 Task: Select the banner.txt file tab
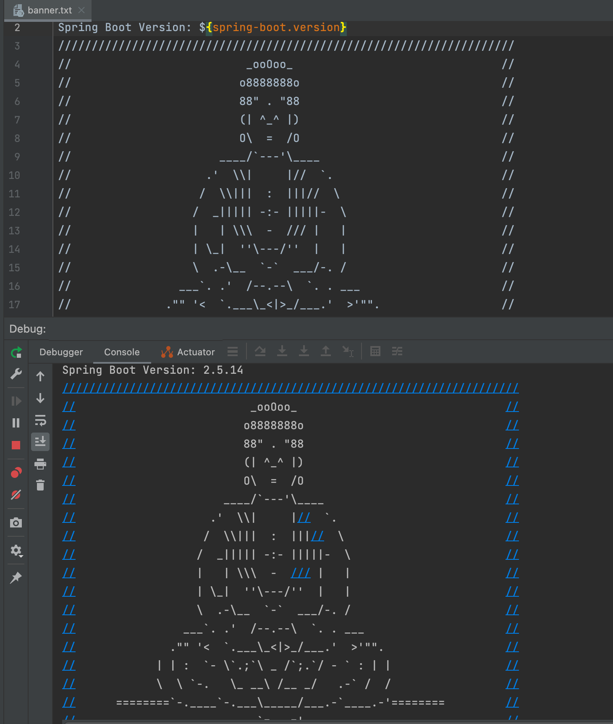coord(47,10)
